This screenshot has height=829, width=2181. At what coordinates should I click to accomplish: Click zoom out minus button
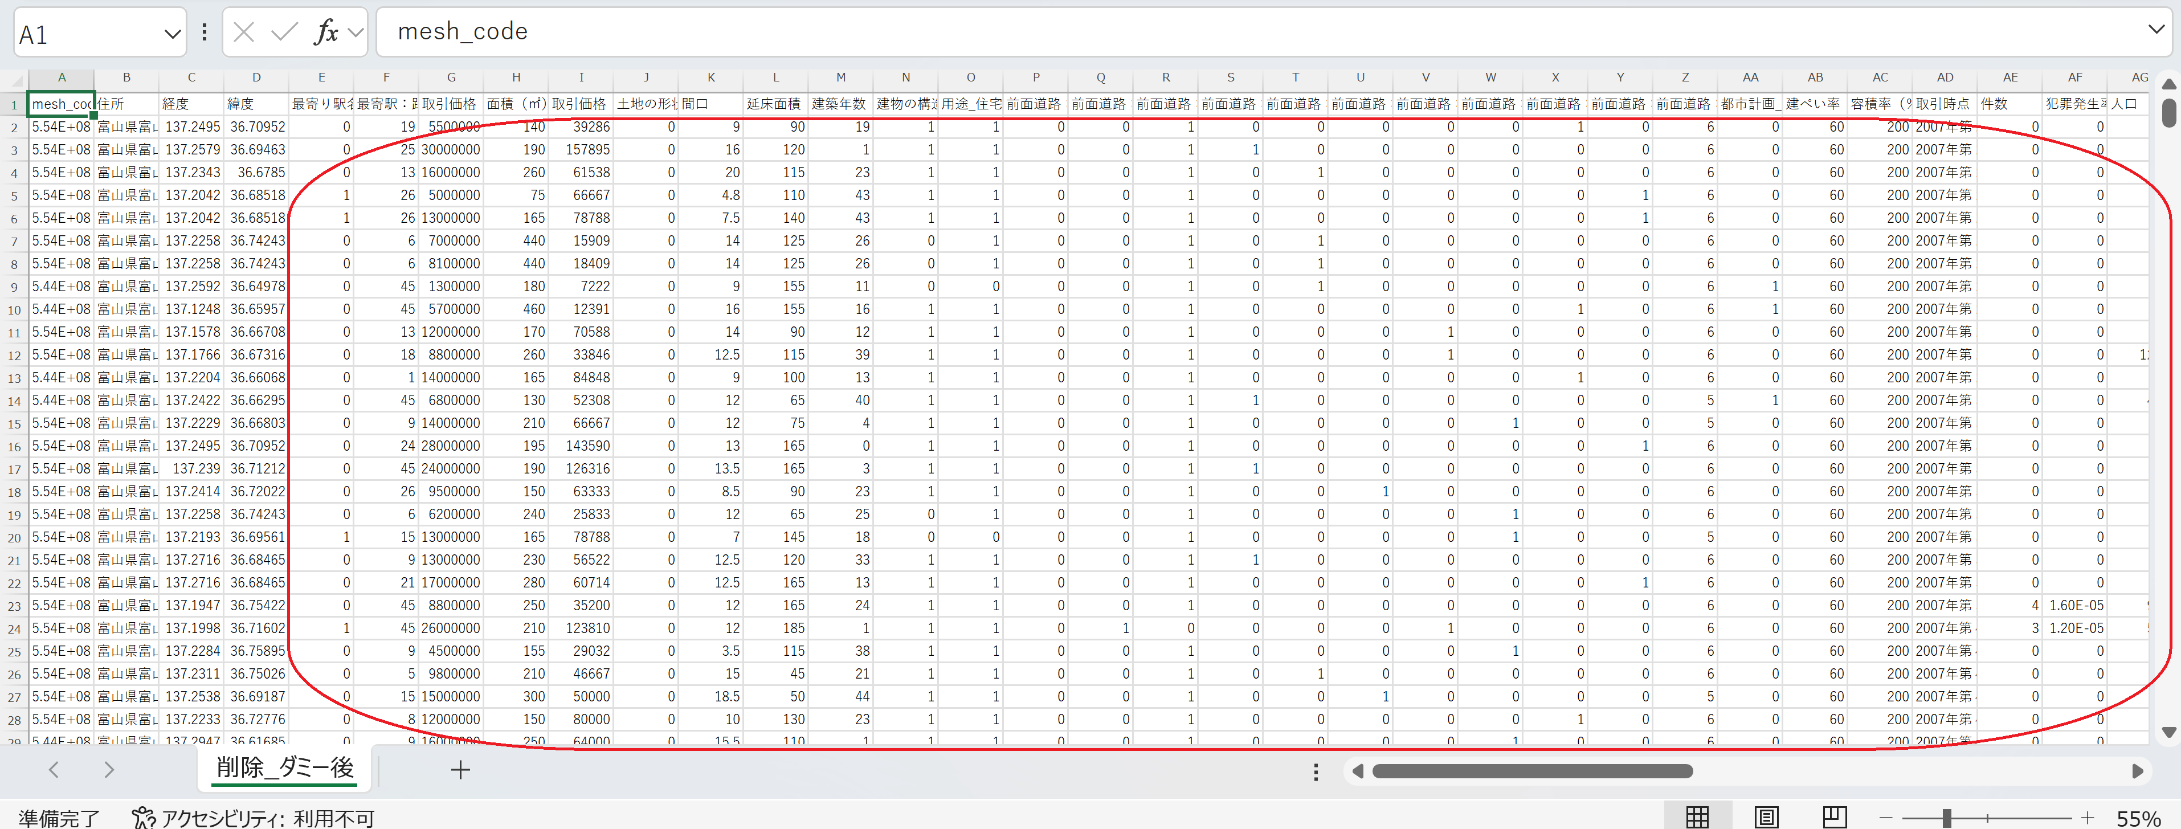pyautogui.click(x=1885, y=817)
